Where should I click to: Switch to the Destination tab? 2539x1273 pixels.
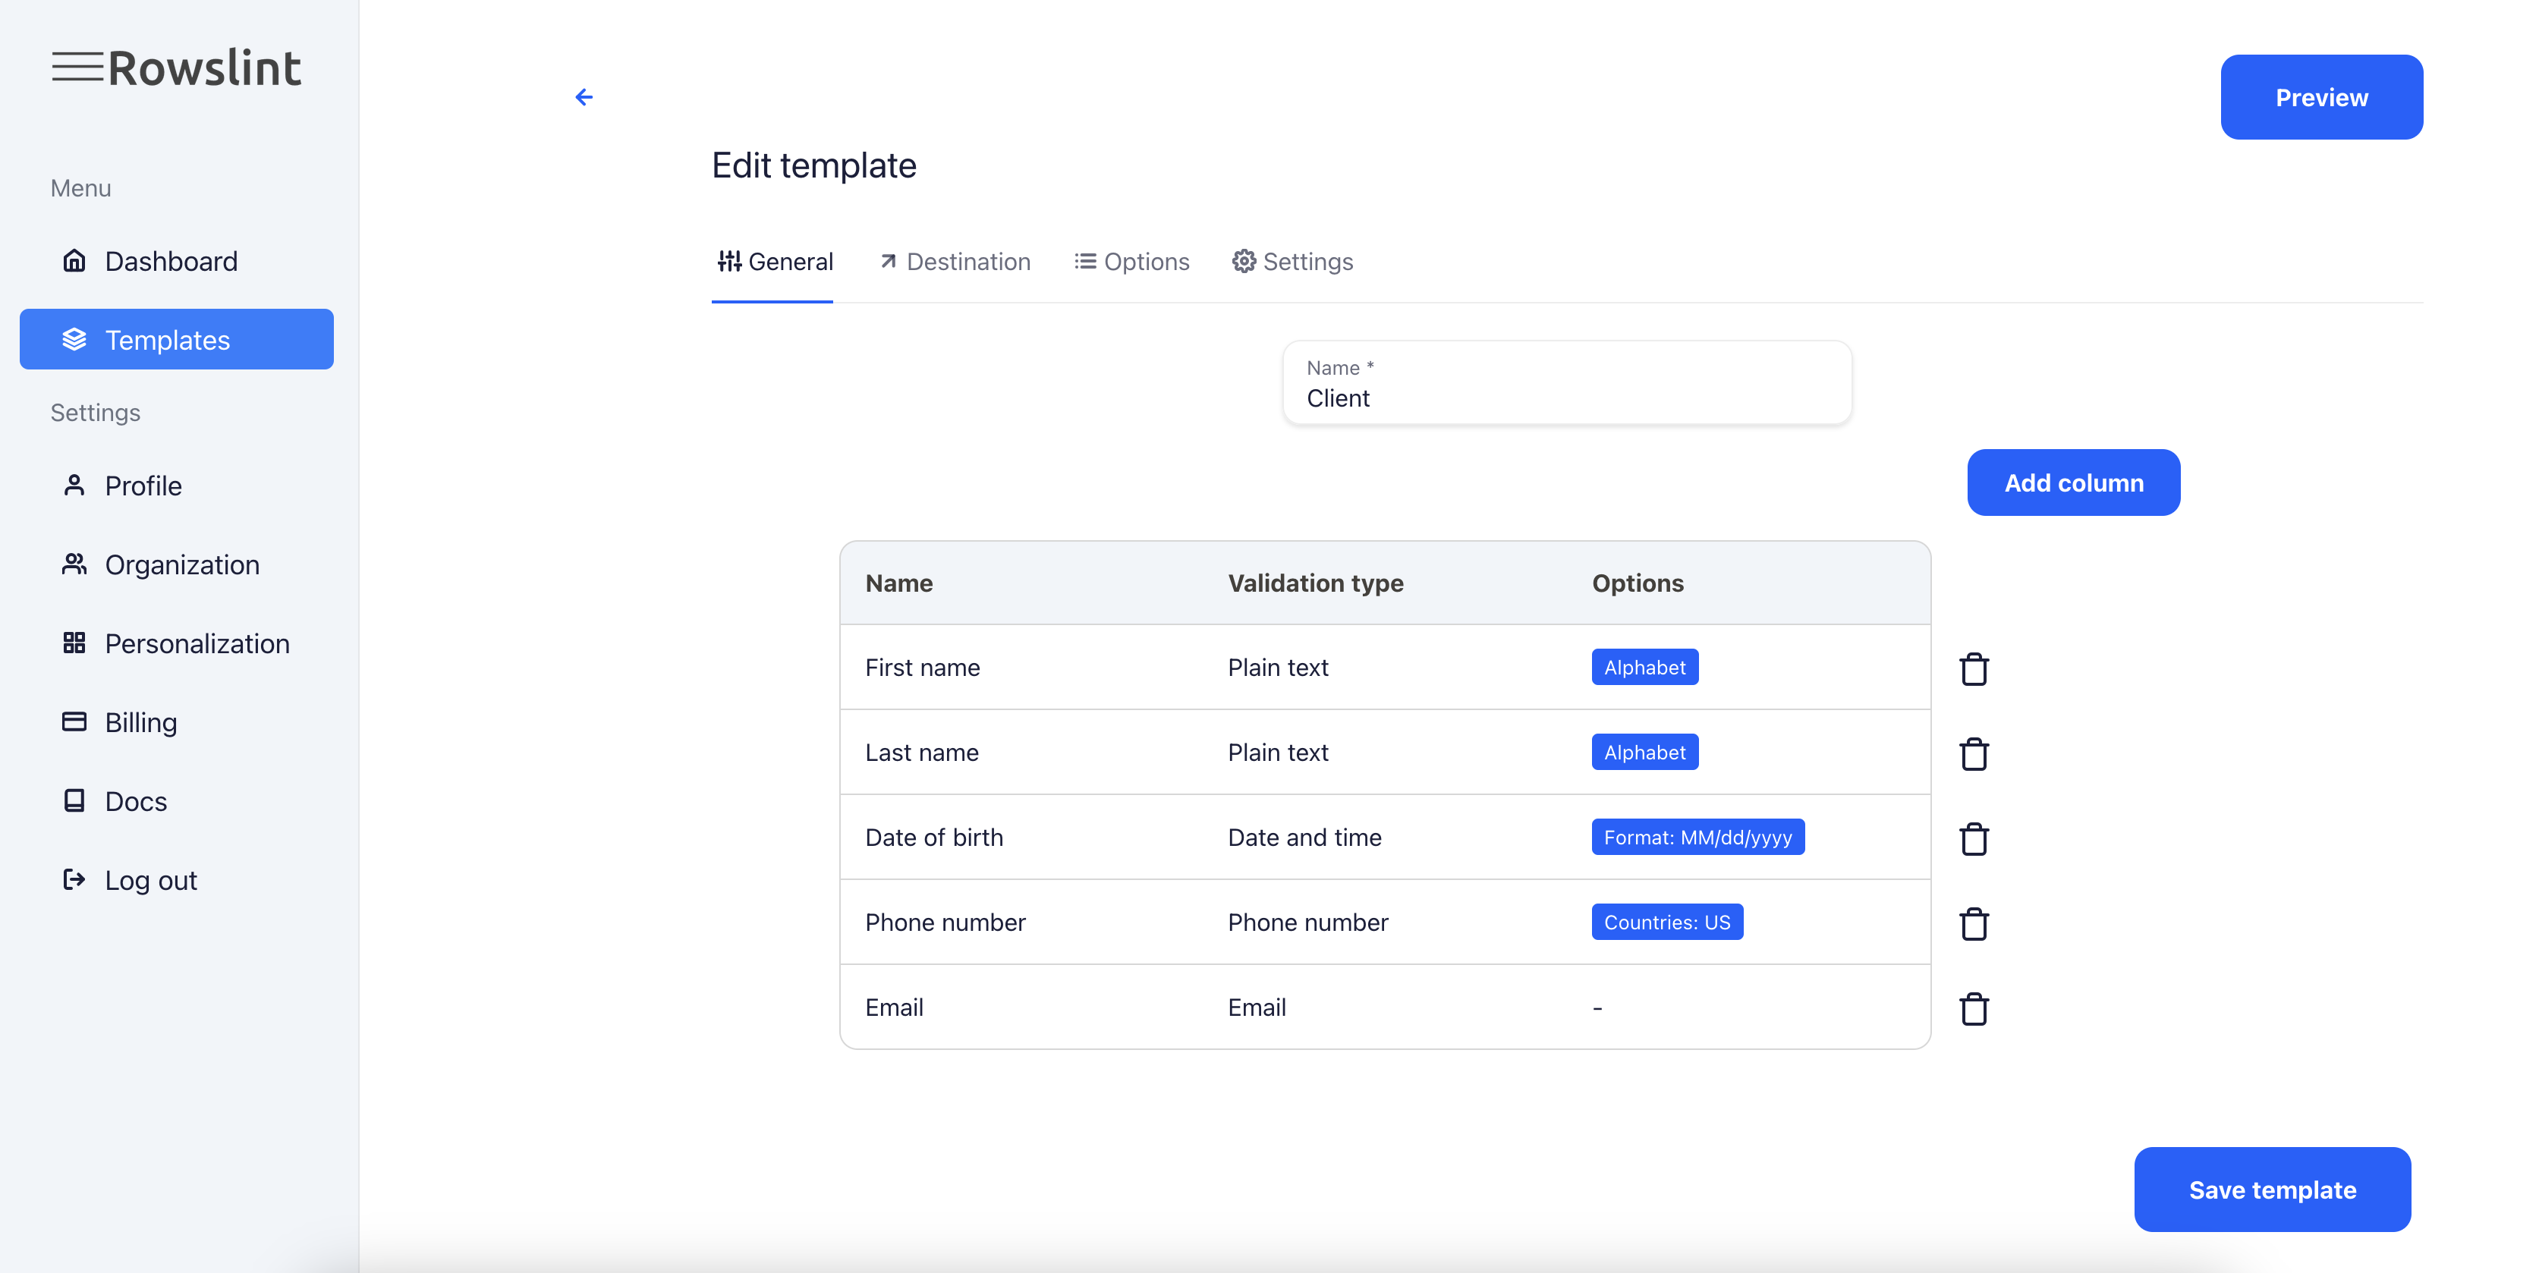pos(954,261)
